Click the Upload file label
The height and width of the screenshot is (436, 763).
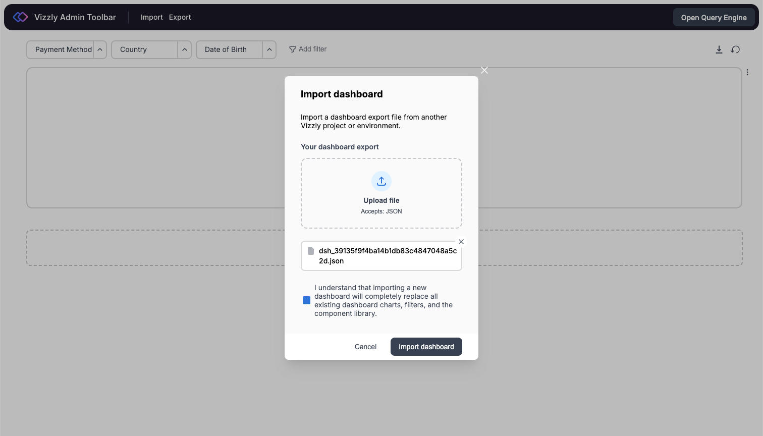[x=381, y=200]
